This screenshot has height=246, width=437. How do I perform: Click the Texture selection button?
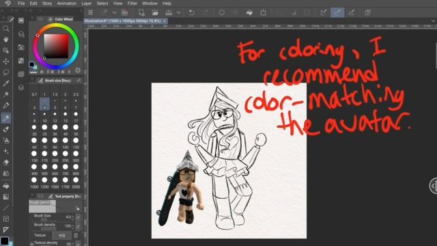62,235
